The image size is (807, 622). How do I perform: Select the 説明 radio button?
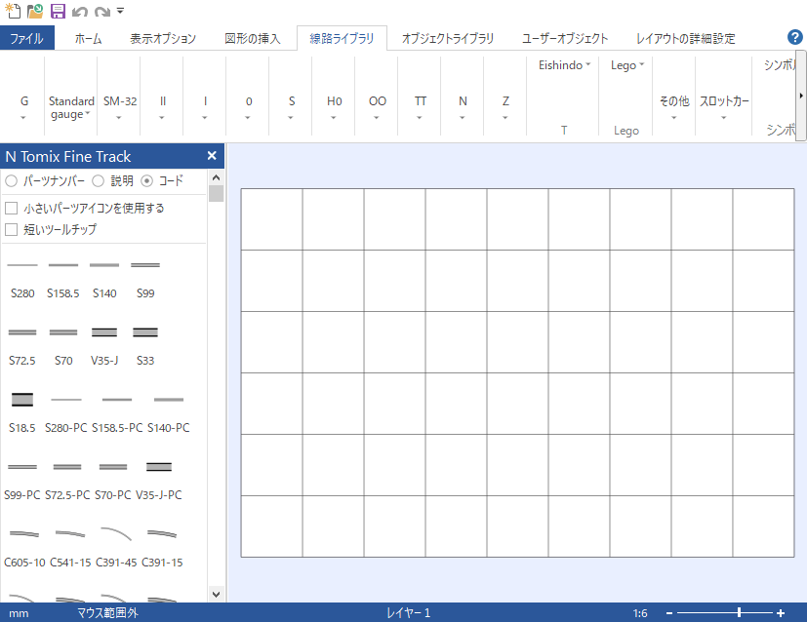[x=98, y=181]
